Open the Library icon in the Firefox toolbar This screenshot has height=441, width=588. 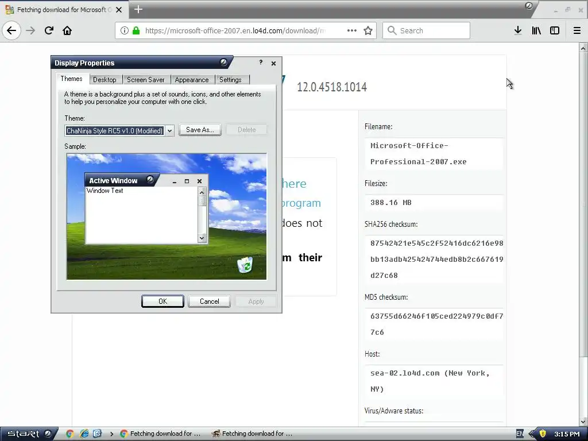pos(536,30)
